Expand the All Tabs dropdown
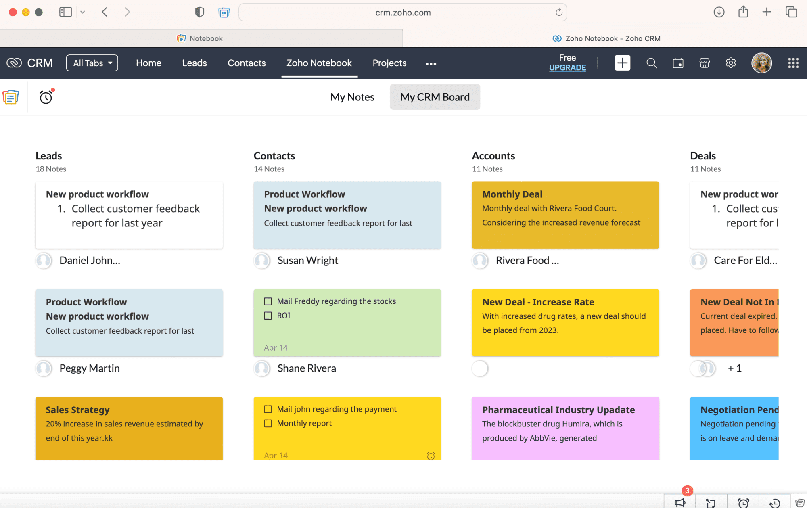Screen dimensions: 807x508 (92, 63)
